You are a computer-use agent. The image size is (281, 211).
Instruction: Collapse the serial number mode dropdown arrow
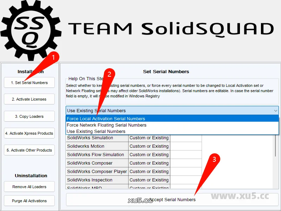[x=275, y=110]
